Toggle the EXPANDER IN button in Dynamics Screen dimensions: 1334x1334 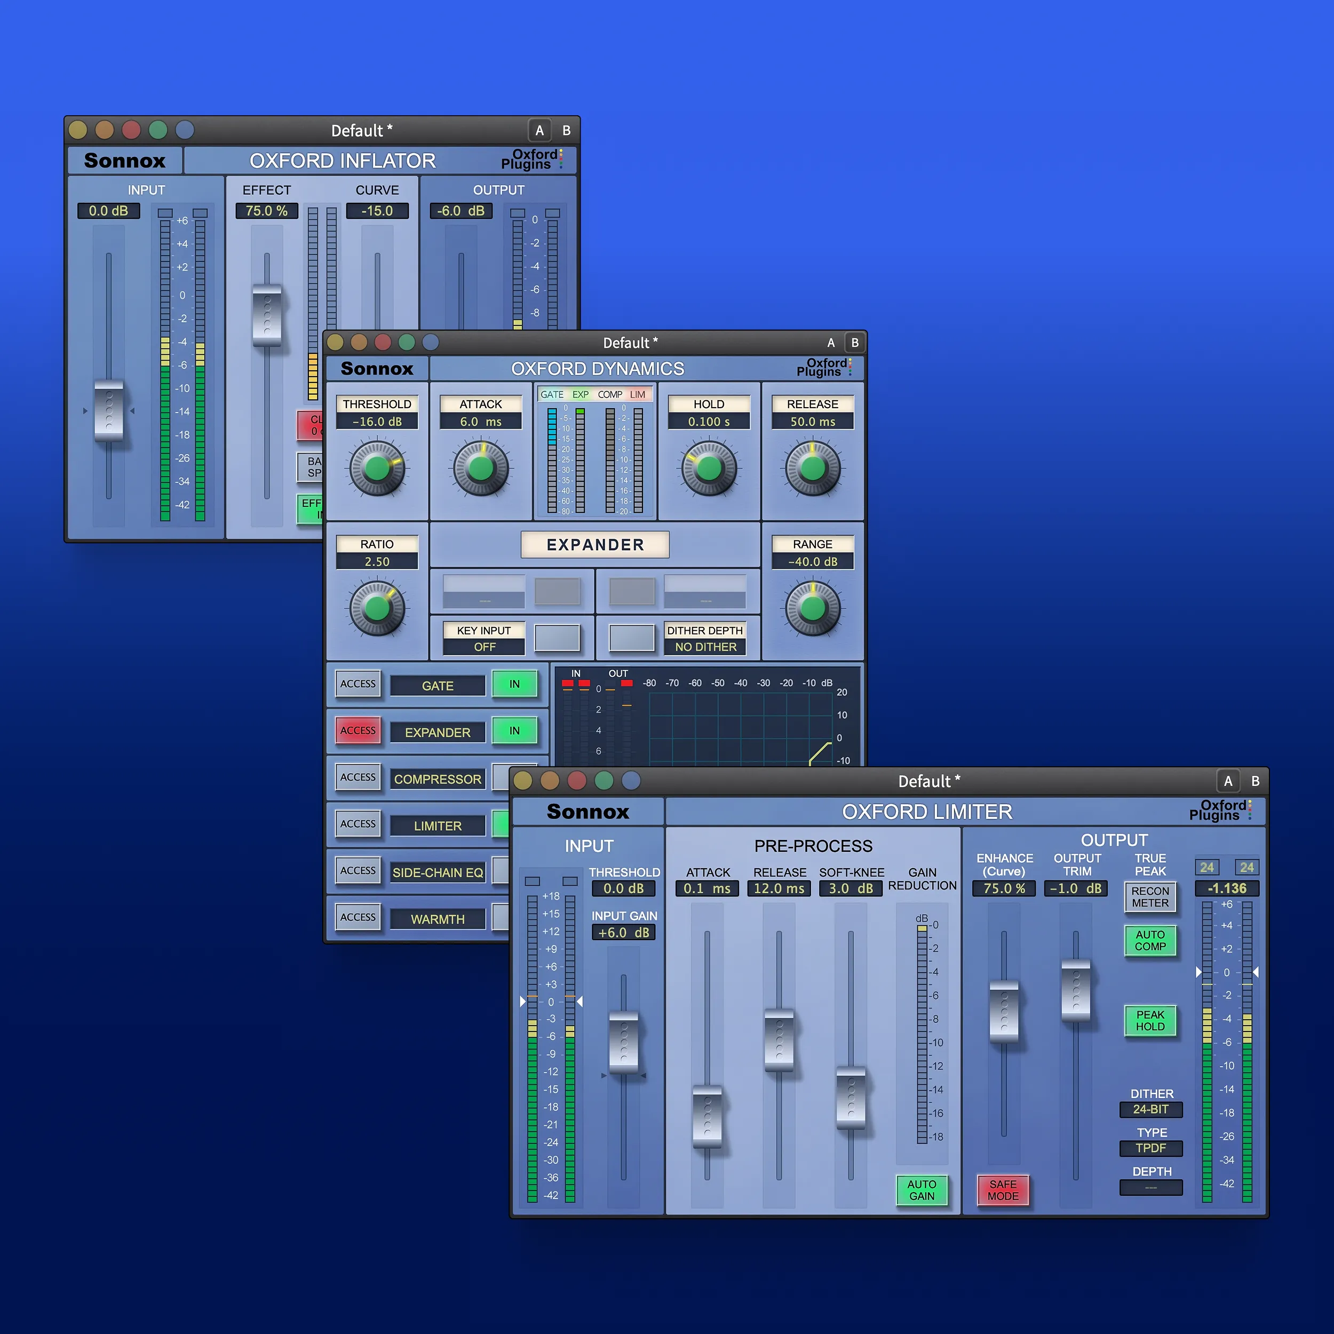514,730
